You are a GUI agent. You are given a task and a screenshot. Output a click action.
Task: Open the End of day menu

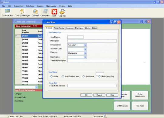click(30, 6)
